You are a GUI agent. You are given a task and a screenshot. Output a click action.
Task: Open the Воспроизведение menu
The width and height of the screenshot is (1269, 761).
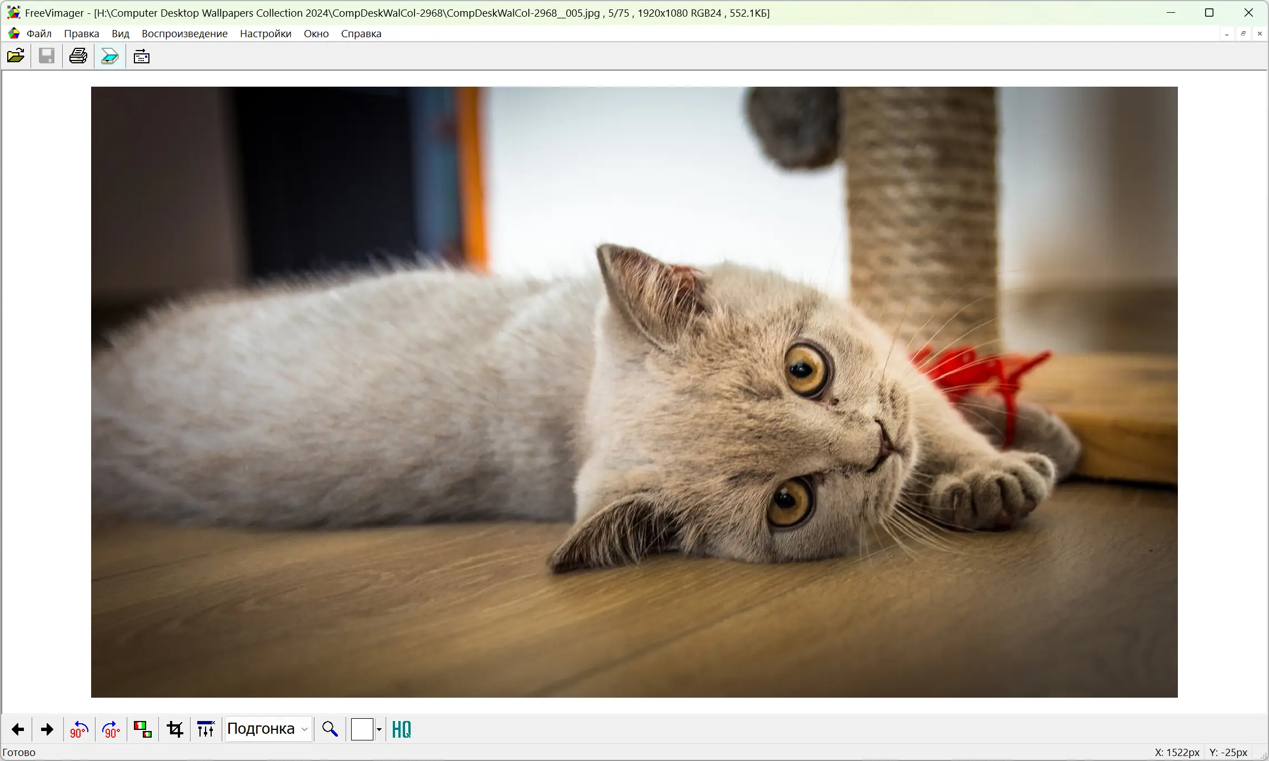(x=184, y=33)
